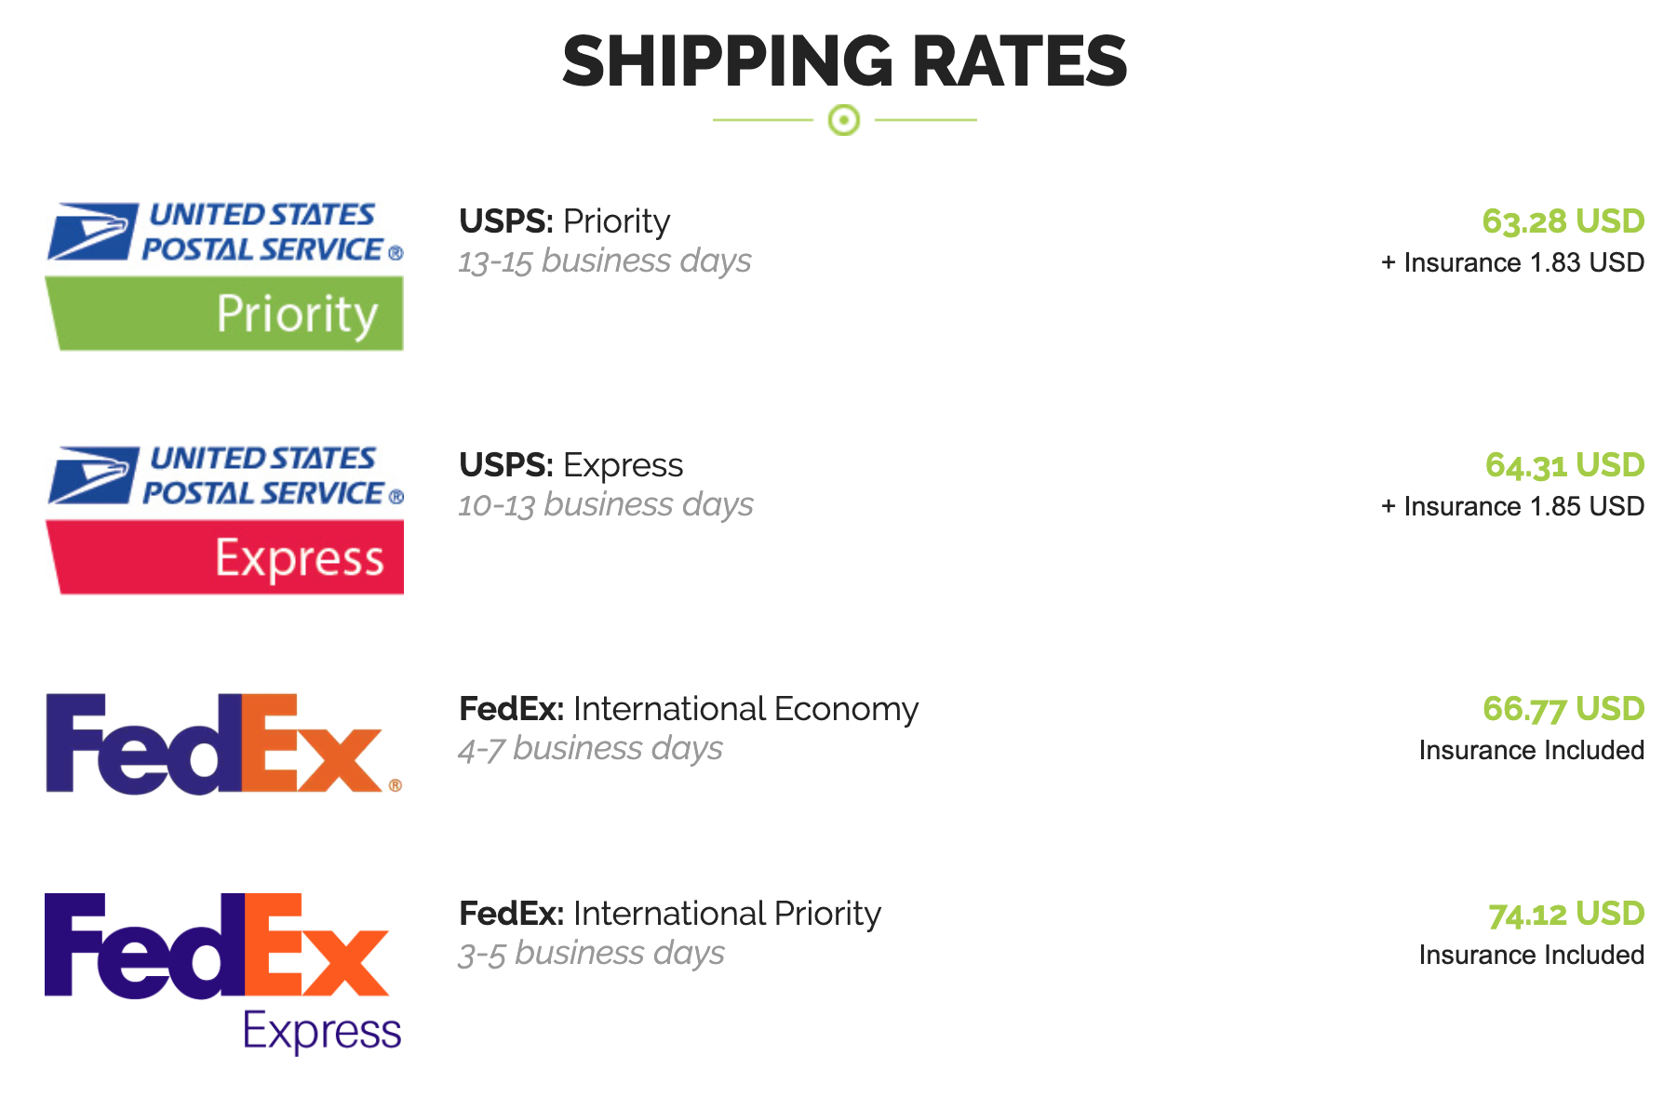Choose FedEx: International Priority option
Image resolution: width=1677 pixels, height=1110 pixels.
(670, 914)
